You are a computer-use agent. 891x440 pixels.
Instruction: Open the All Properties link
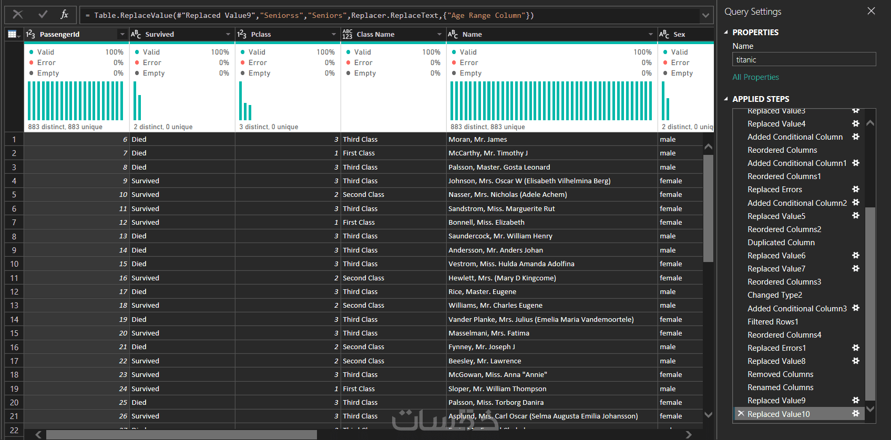coord(755,77)
